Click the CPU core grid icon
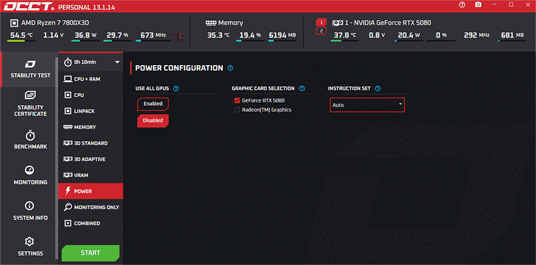The height and width of the screenshot is (265, 536). pos(179,36)
